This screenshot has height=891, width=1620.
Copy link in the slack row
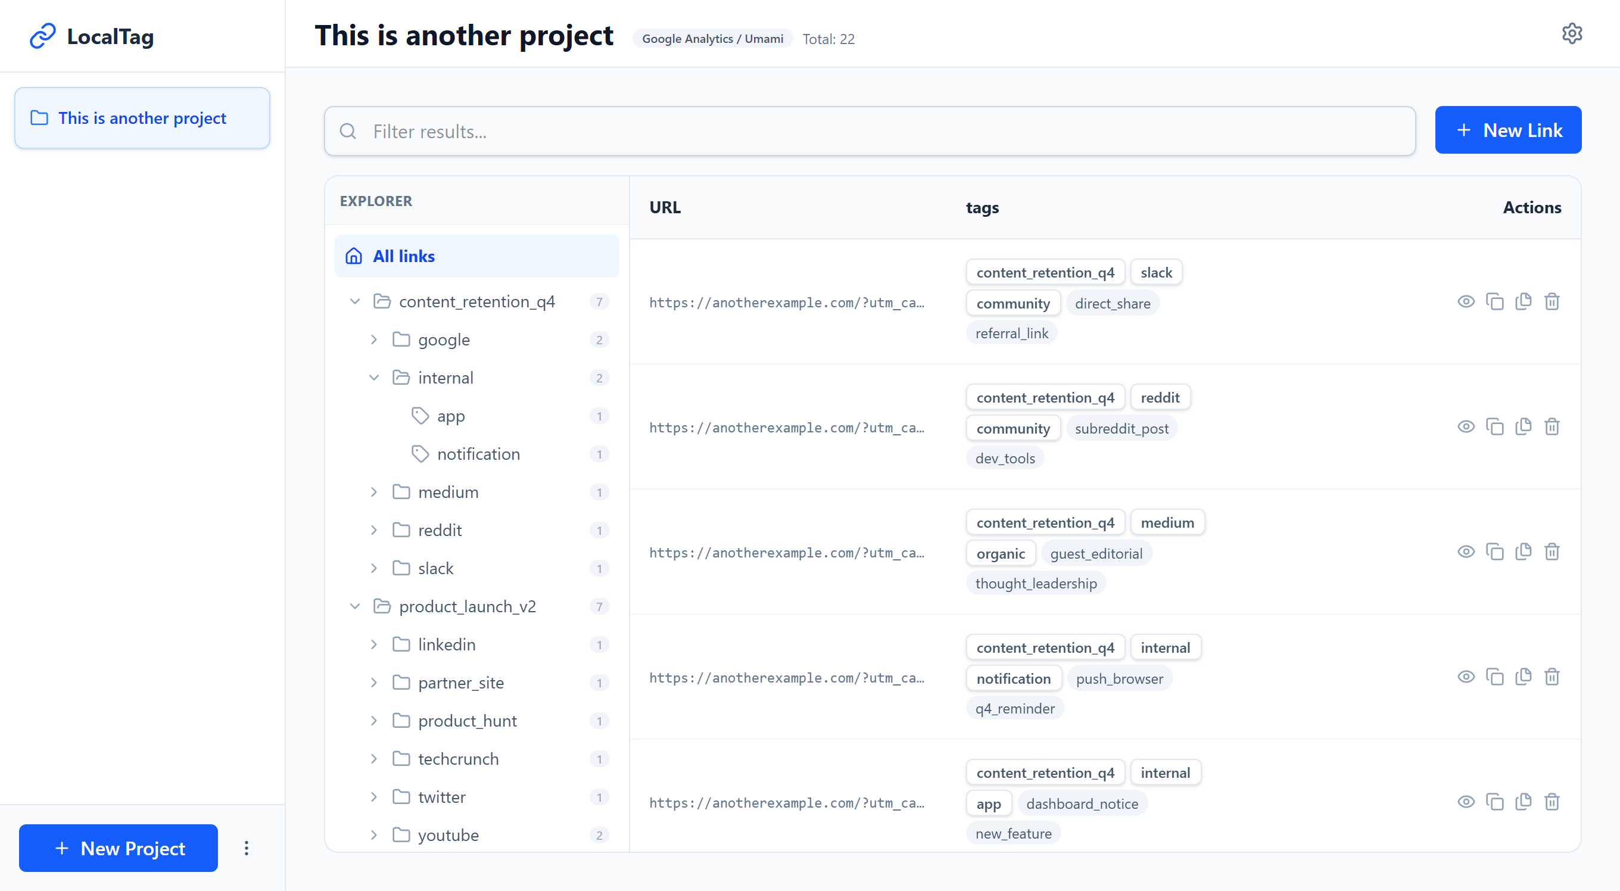[1495, 301]
